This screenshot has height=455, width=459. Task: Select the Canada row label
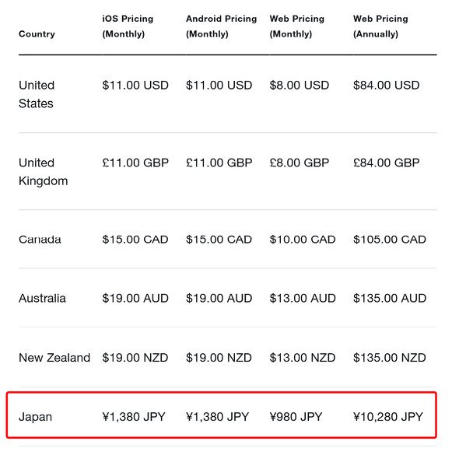point(40,240)
